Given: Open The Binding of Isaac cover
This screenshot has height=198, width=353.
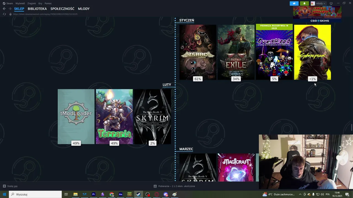Looking at the screenshot, I should click(x=198, y=52).
